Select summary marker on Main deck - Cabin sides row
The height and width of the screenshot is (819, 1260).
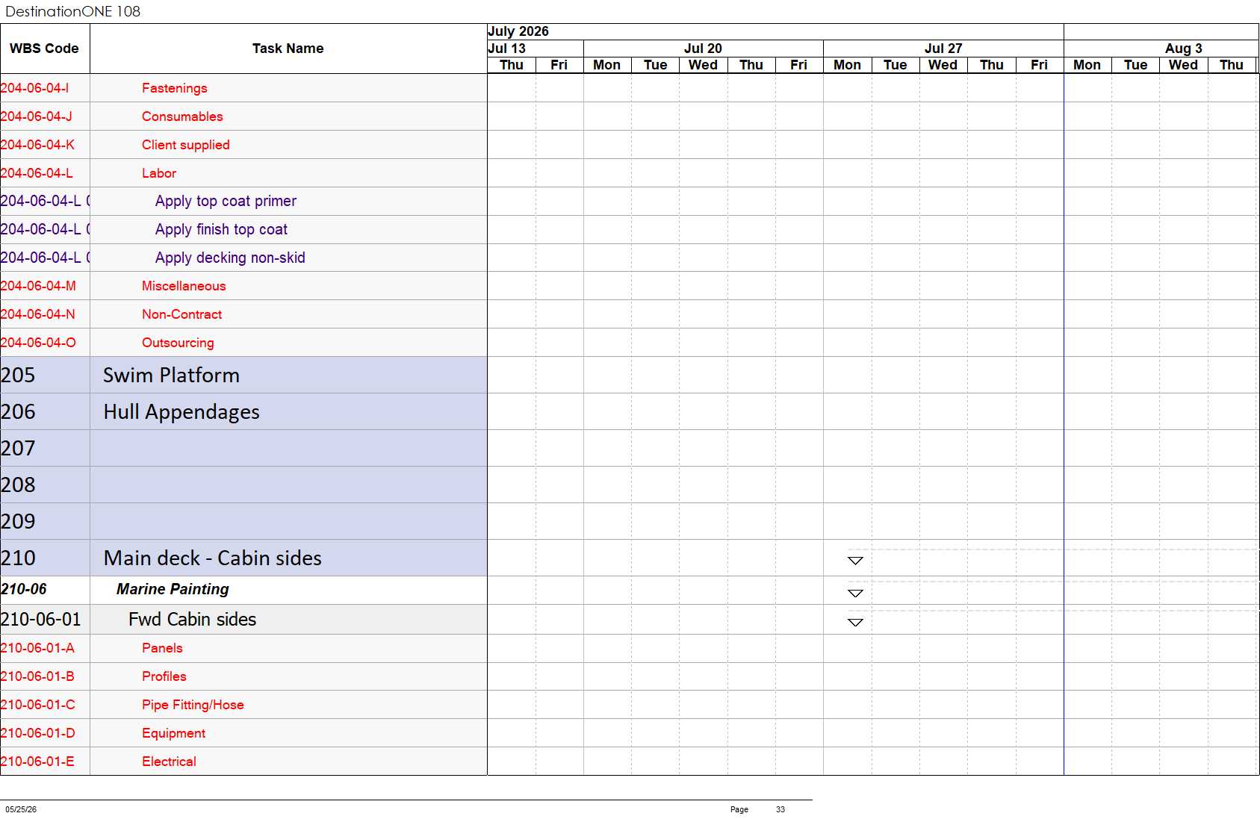[855, 561]
